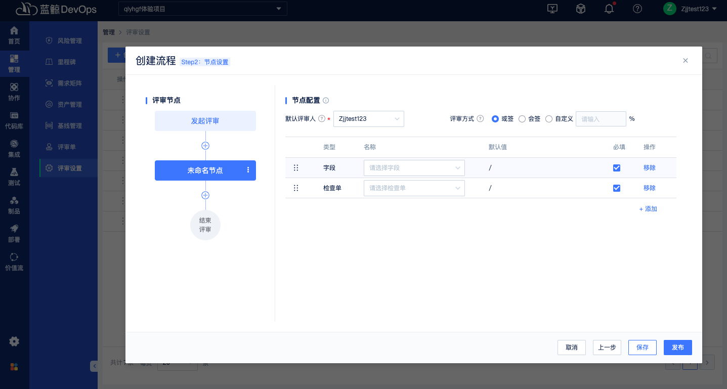Select the 未命名节点 node

point(205,170)
